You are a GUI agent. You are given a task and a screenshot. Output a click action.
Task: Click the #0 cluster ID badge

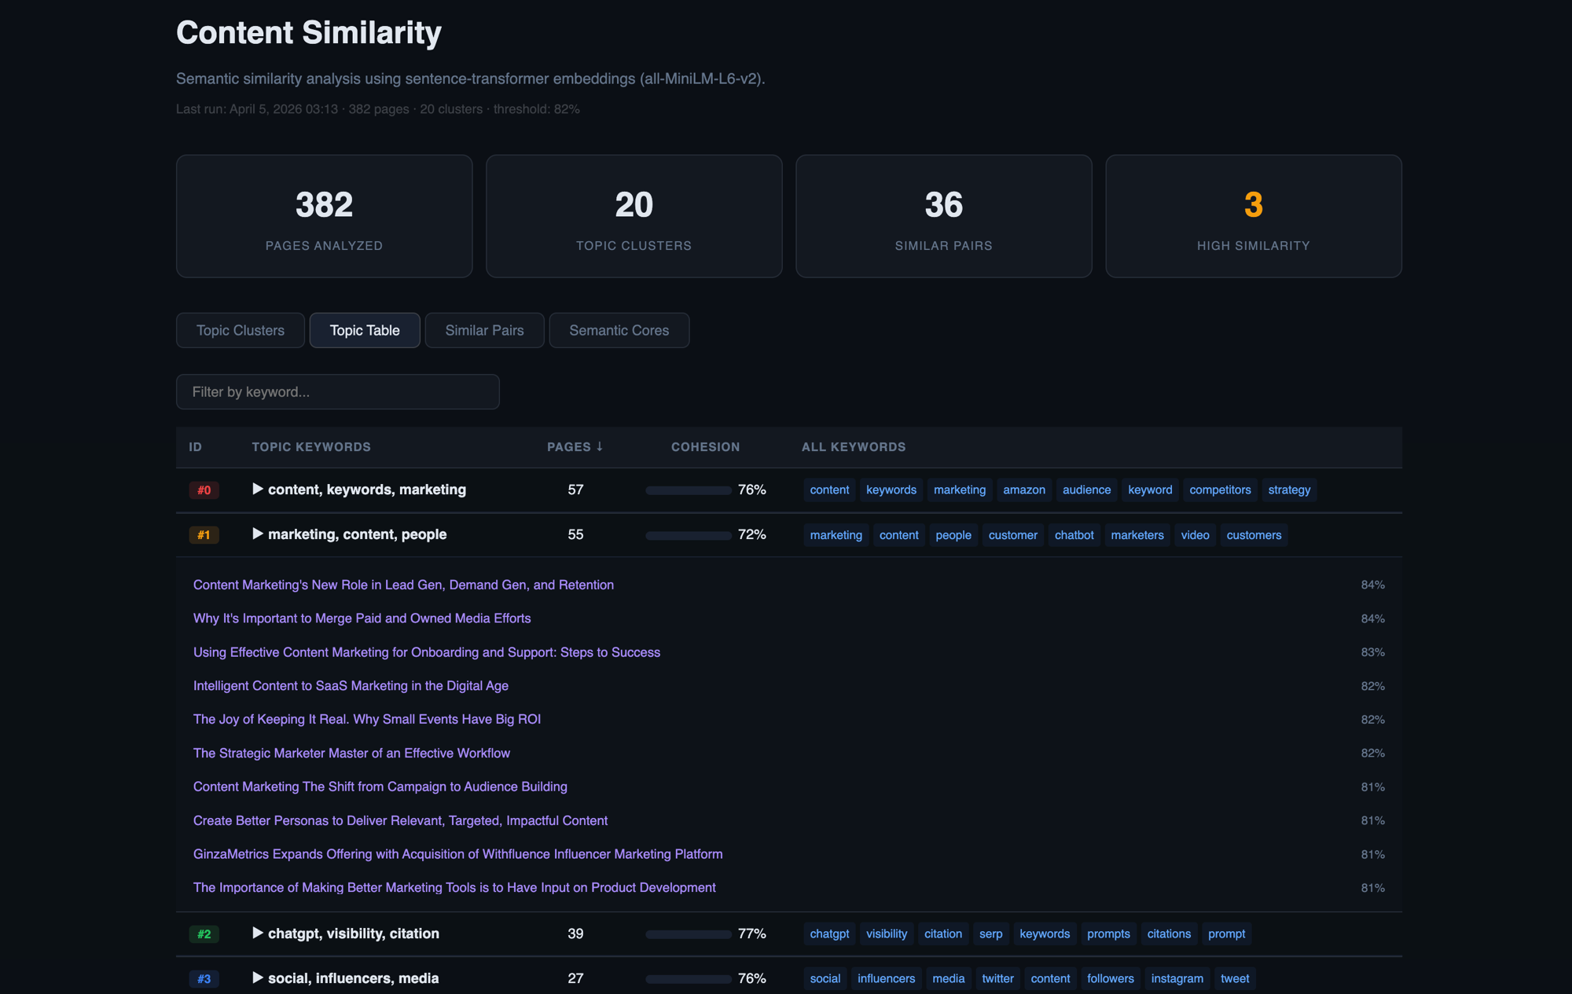(x=204, y=490)
